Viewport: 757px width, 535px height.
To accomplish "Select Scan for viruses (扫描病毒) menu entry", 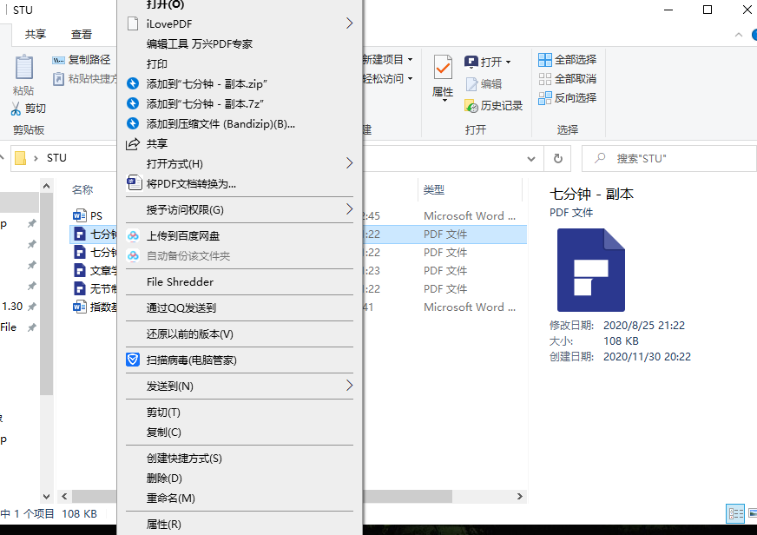I will 191,360.
